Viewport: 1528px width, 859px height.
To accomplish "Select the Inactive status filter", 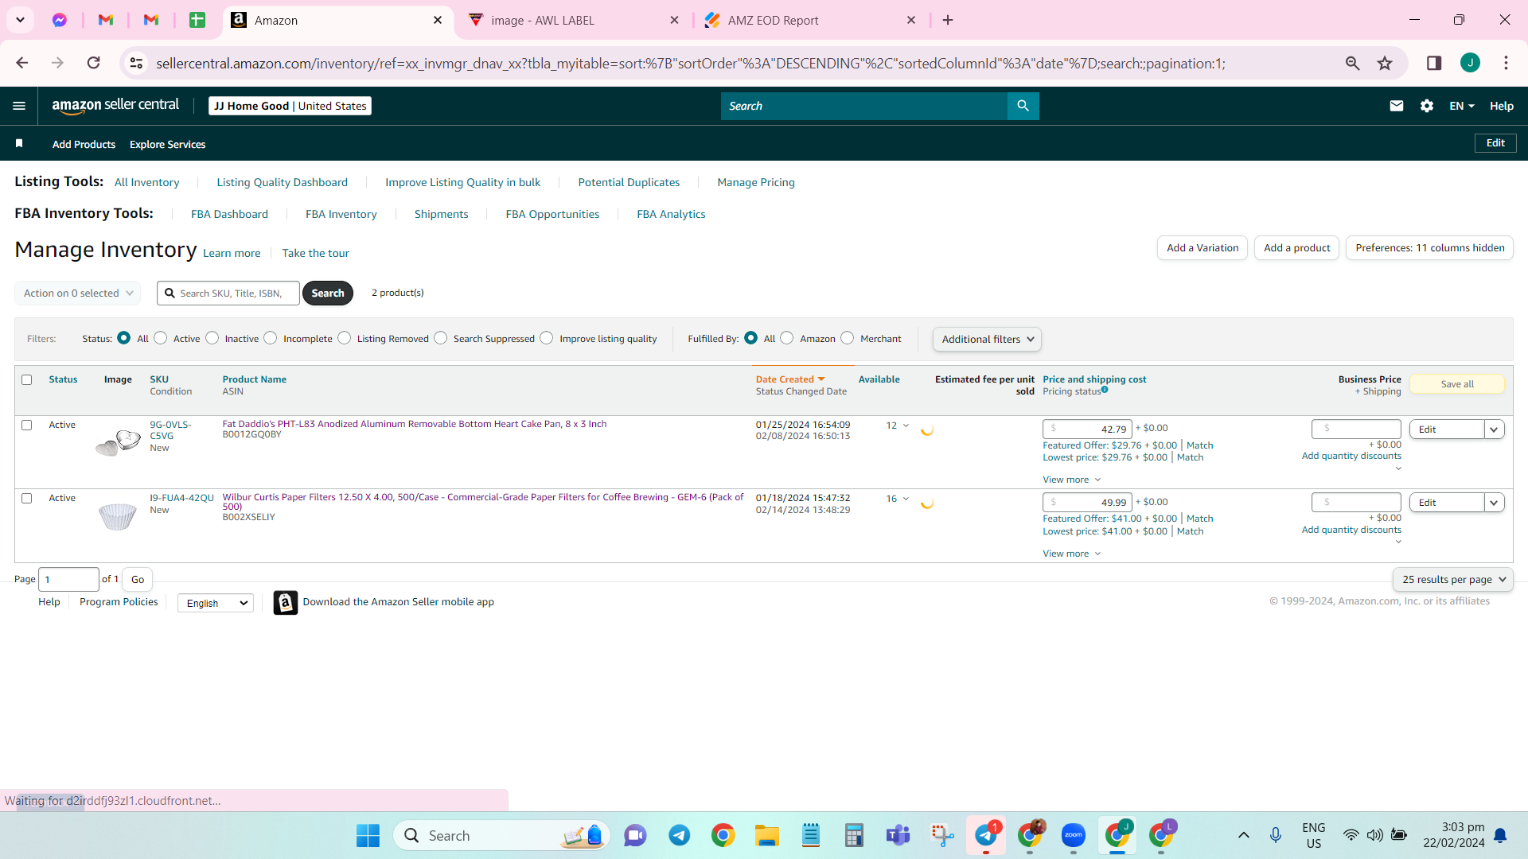I will [x=212, y=338].
